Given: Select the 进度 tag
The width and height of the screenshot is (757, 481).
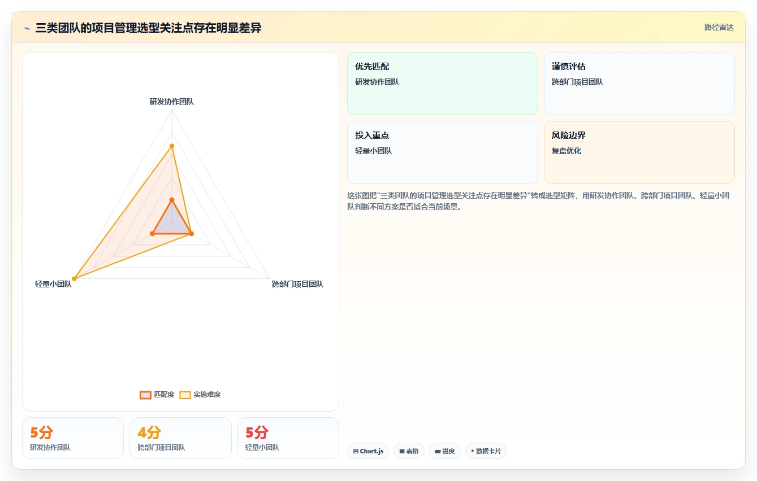Looking at the screenshot, I should (445, 451).
